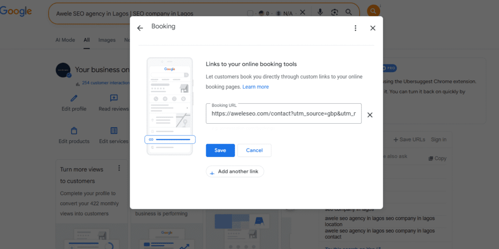Click the Google logo
Screen dimensions: 499x249
pos(16,11)
